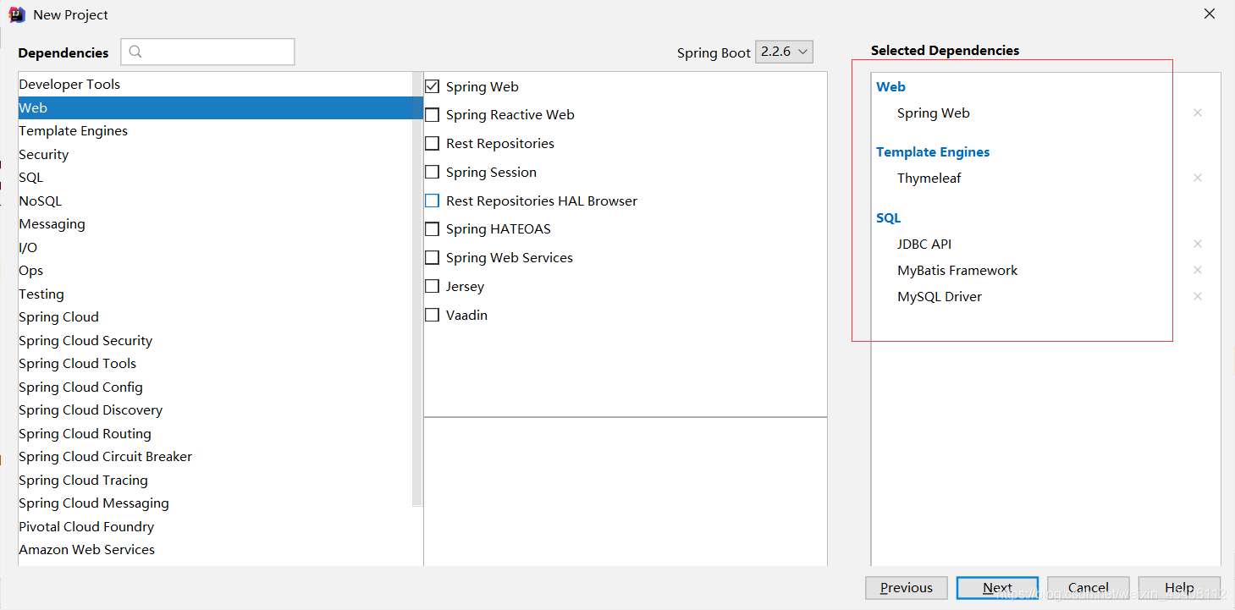This screenshot has width=1235, height=610.
Task: Select the SQL category
Action: click(215, 177)
